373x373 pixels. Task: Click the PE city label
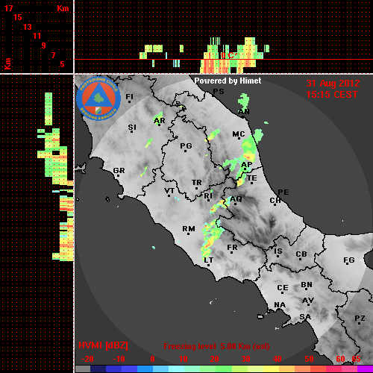pyautogui.click(x=283, y=192)
